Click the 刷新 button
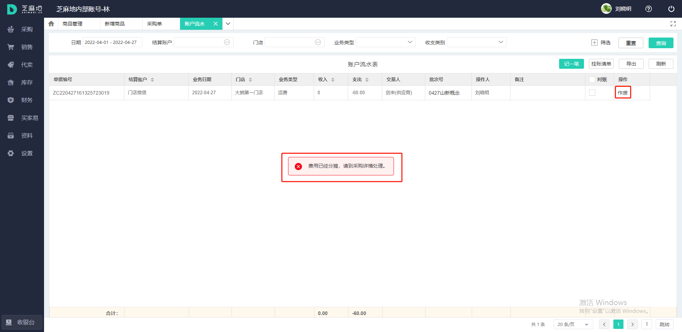The image size is (682, 332). [661, 64]
